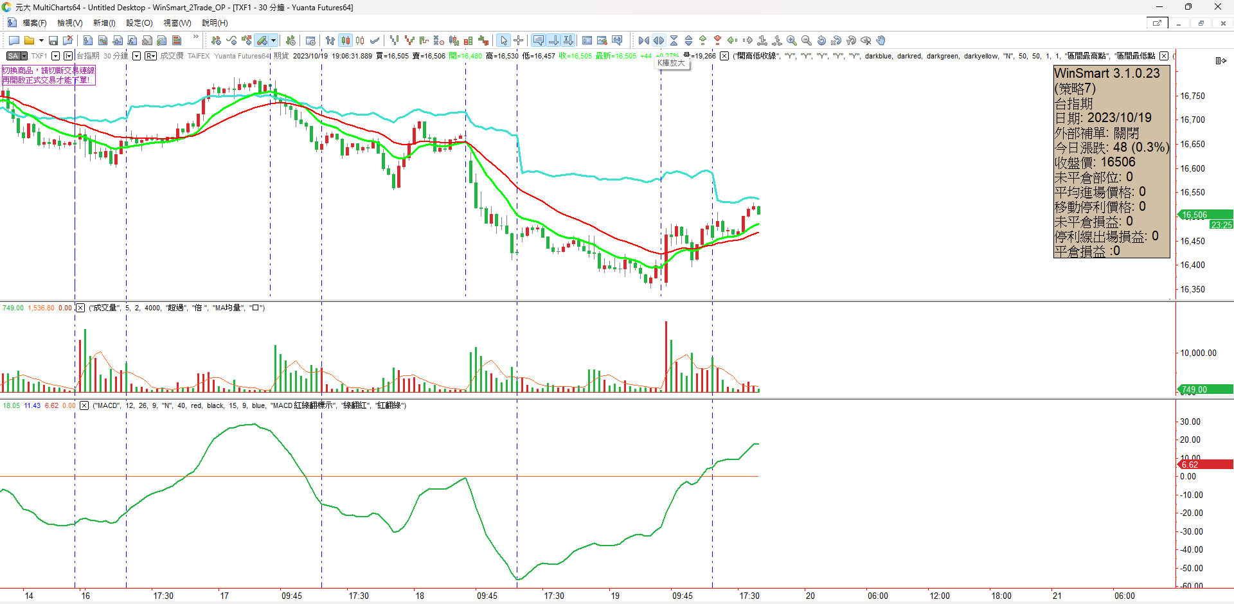This screenshot has height=604, width=1234.
Task: Click the 切換商品 warning text box
Action: coord(48,75)
